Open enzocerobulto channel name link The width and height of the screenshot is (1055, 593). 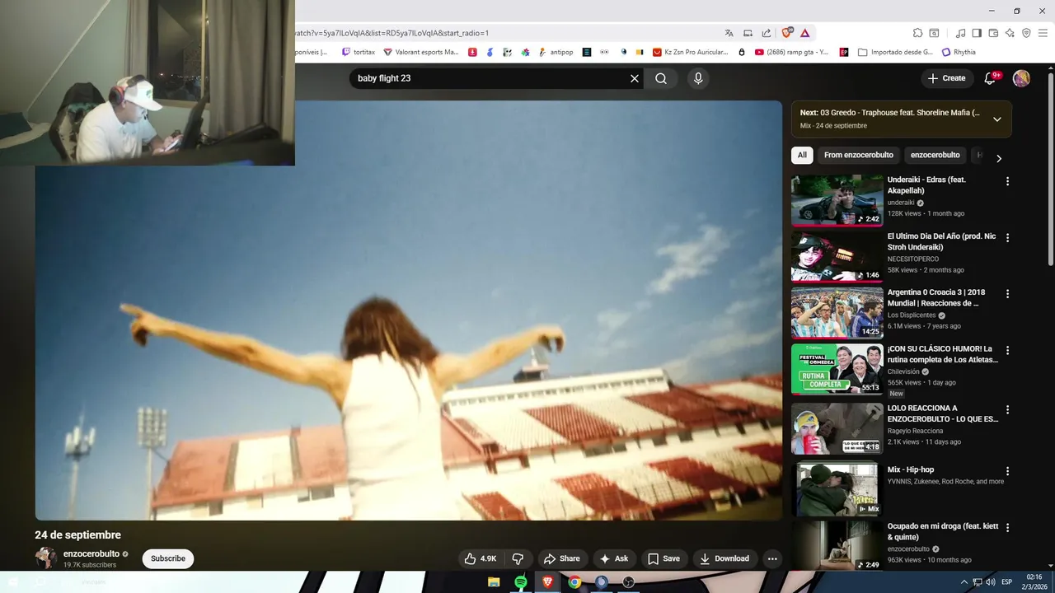pos(91,554)
